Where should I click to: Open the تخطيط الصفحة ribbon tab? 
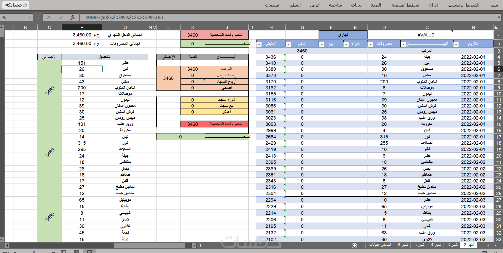[405, 5]
